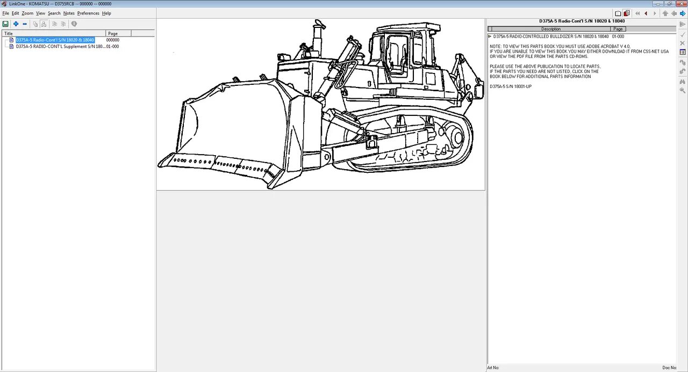
Task: Click the magnifier search icon in sidebar
Action: [x=683, y=90]
